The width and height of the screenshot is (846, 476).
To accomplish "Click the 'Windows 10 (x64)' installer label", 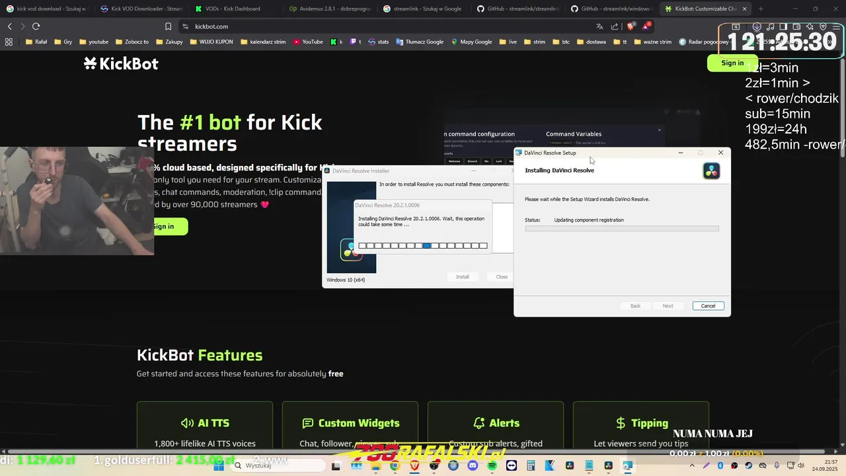I will click(x=346, y=280).
